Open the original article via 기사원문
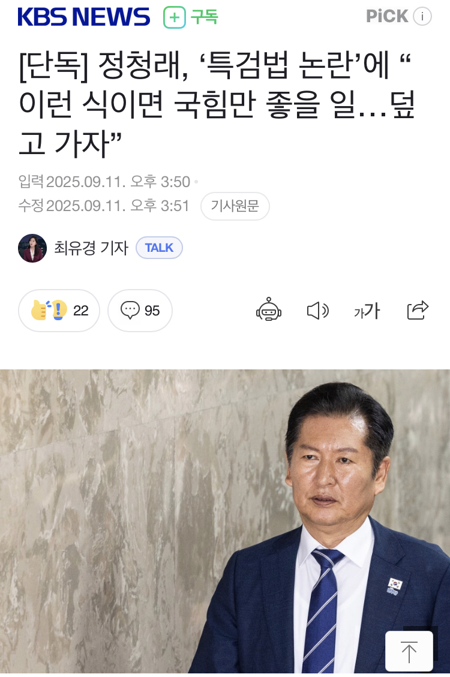 pyautogui.click(x=235, y=206)
